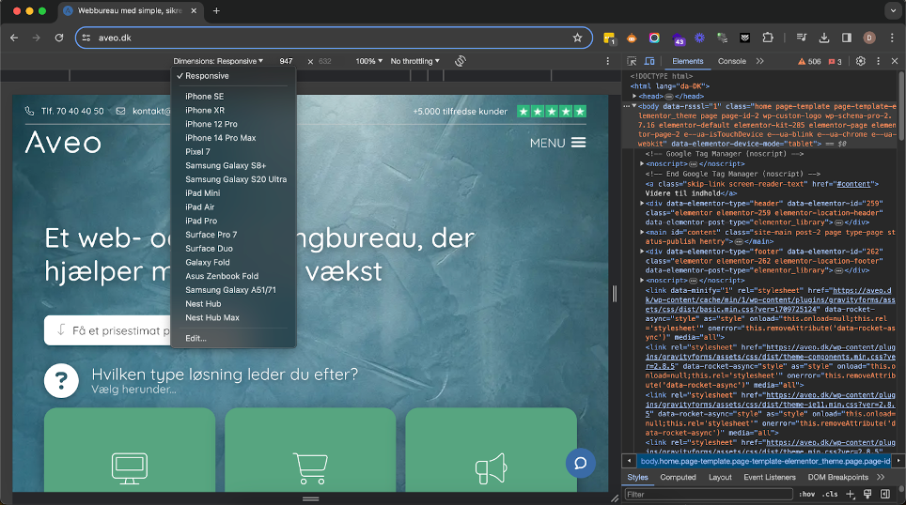Switch to Layout subtab

coord(720,477)
